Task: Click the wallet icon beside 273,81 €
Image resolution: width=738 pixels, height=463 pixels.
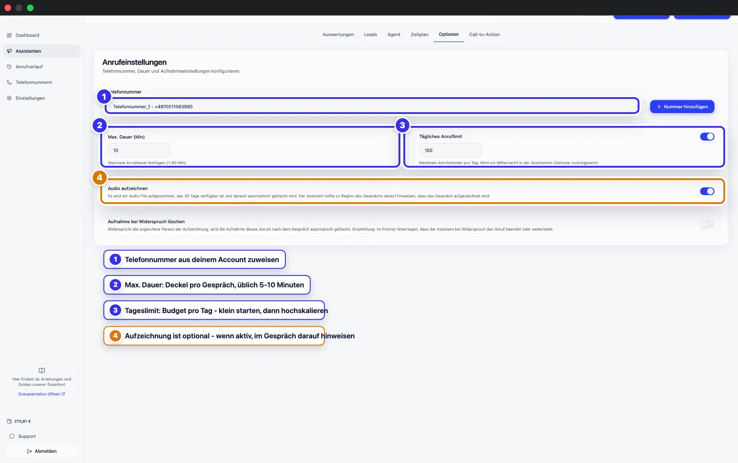Action: [9, 421]
